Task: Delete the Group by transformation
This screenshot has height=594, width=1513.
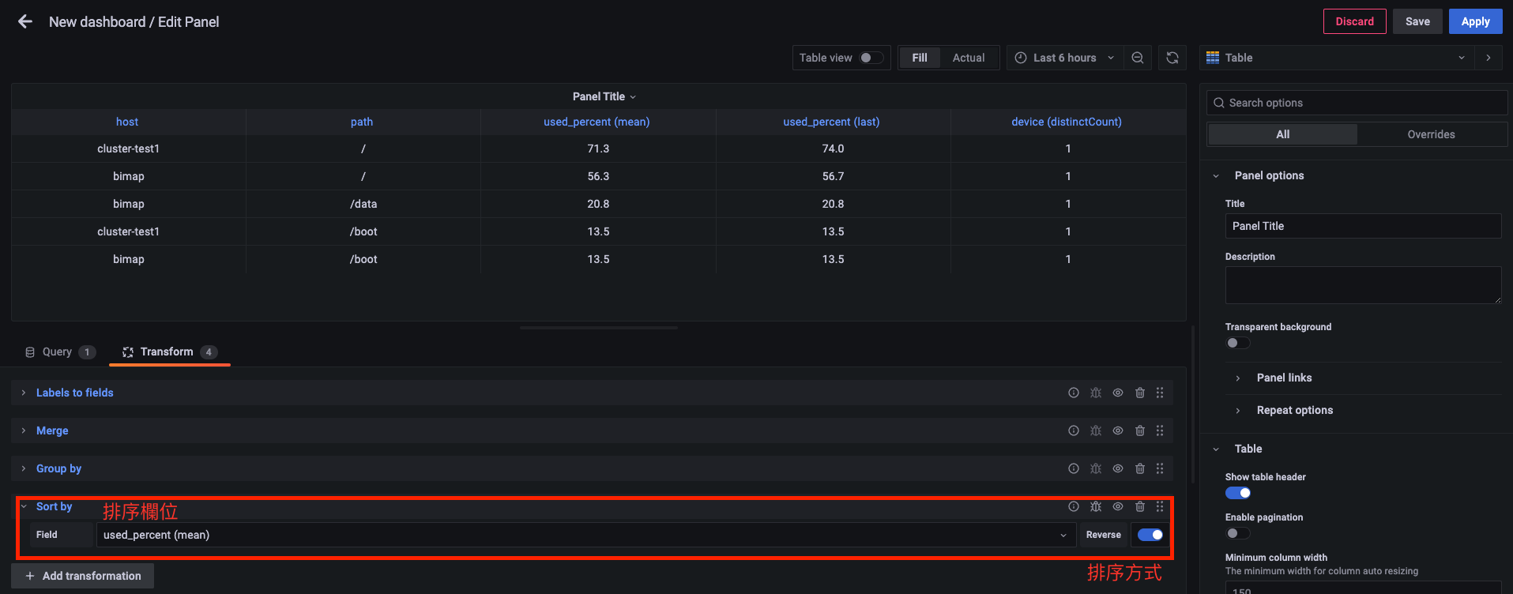Action: click(x=1140, y=468)
